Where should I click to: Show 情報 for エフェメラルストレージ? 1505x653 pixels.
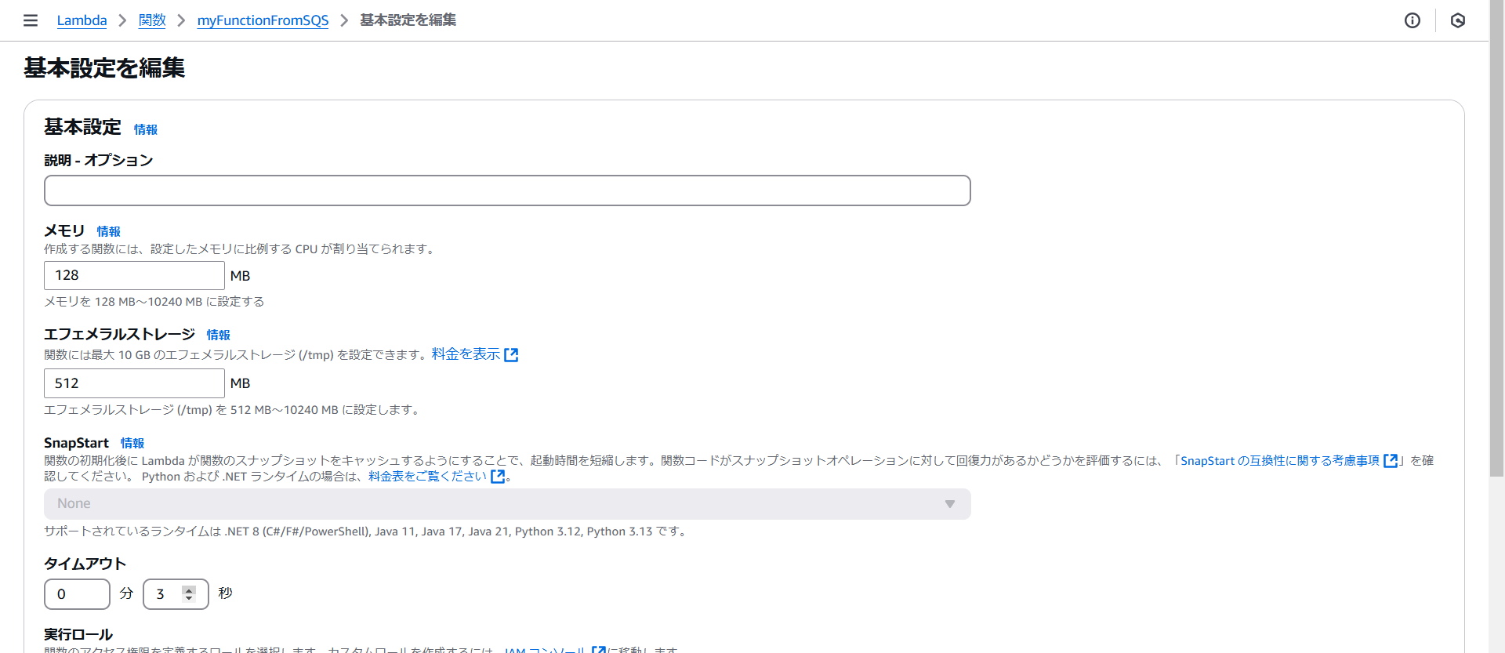218,335
